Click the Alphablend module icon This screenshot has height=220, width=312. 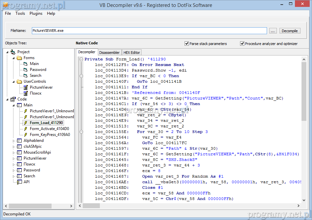point(19,141)
